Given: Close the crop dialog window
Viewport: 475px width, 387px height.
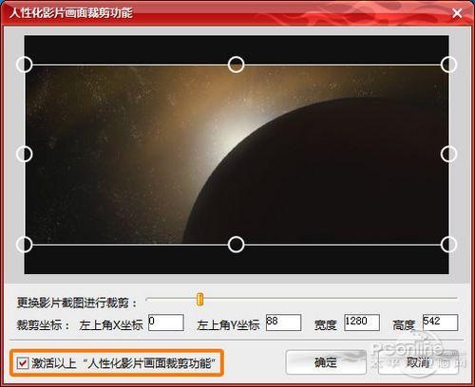Looking at the screenshot, I should click(x=457, y=13).
